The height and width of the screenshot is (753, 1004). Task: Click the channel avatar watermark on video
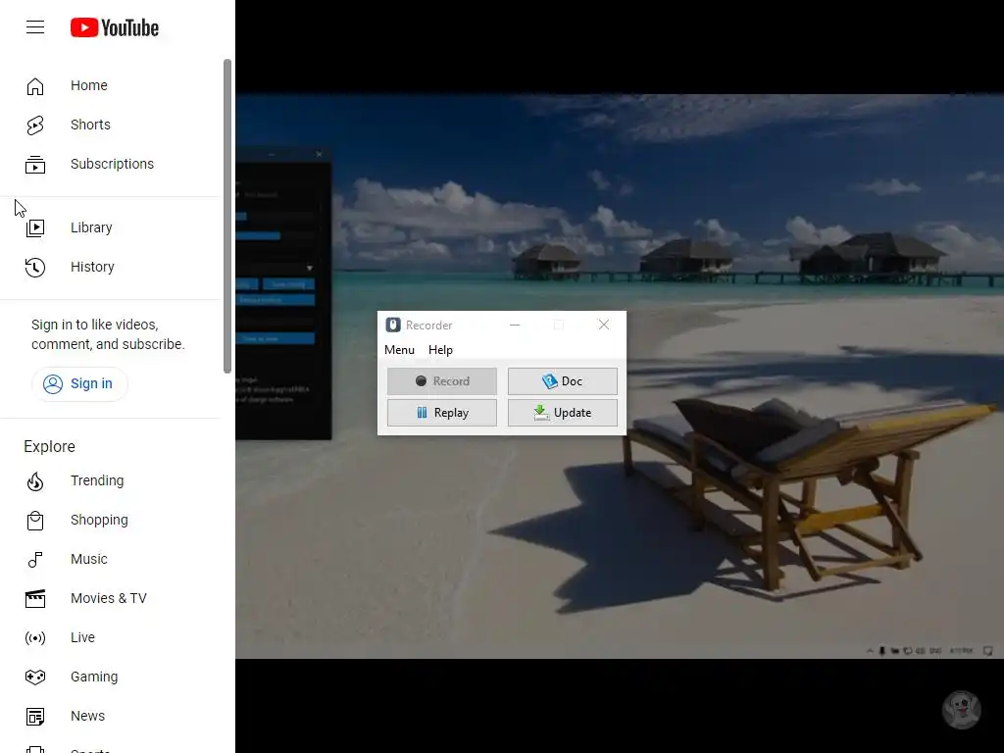[x=961, y=710]
